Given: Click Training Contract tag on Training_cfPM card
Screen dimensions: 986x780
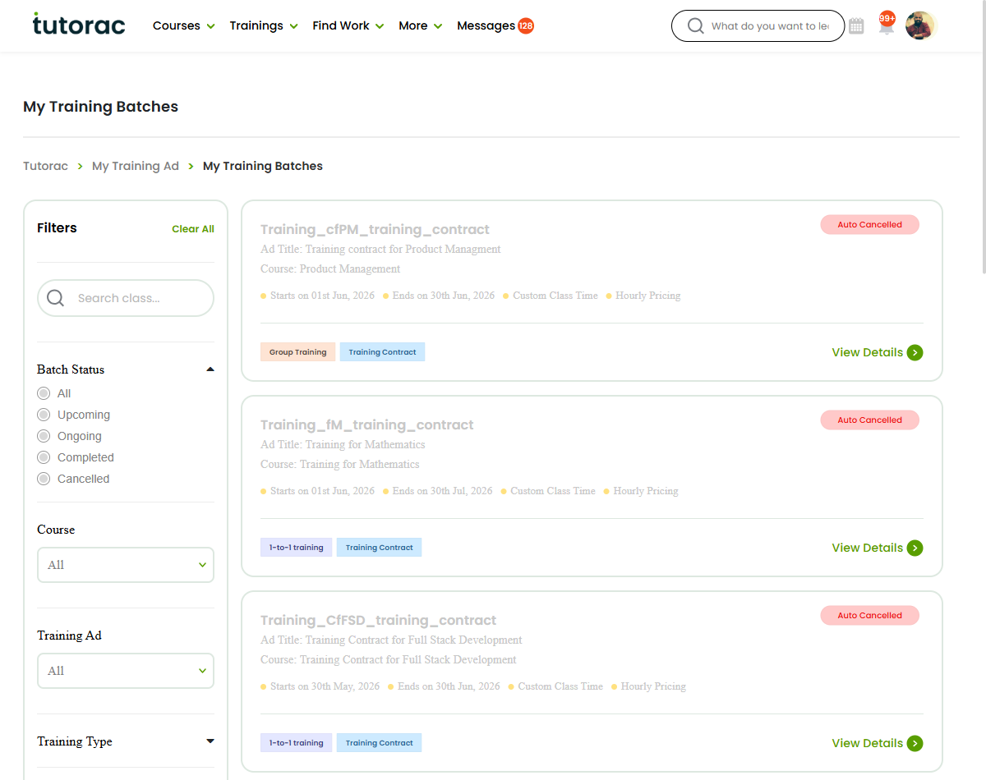Looking at the screenshot, I should click(382, 352).
